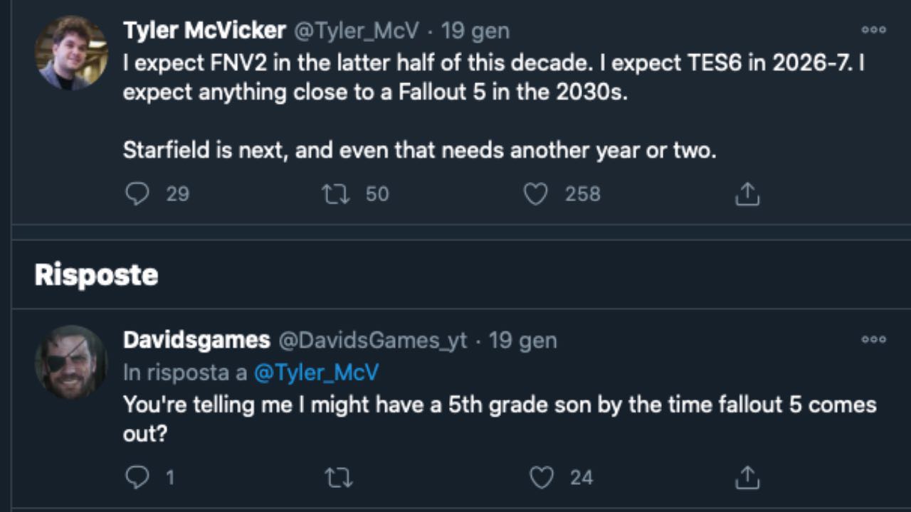The width and height of the screenshot is (911, 512).
Task: Open Davidsgames' avatar with eyepatch
Action: tap(71, 363)
